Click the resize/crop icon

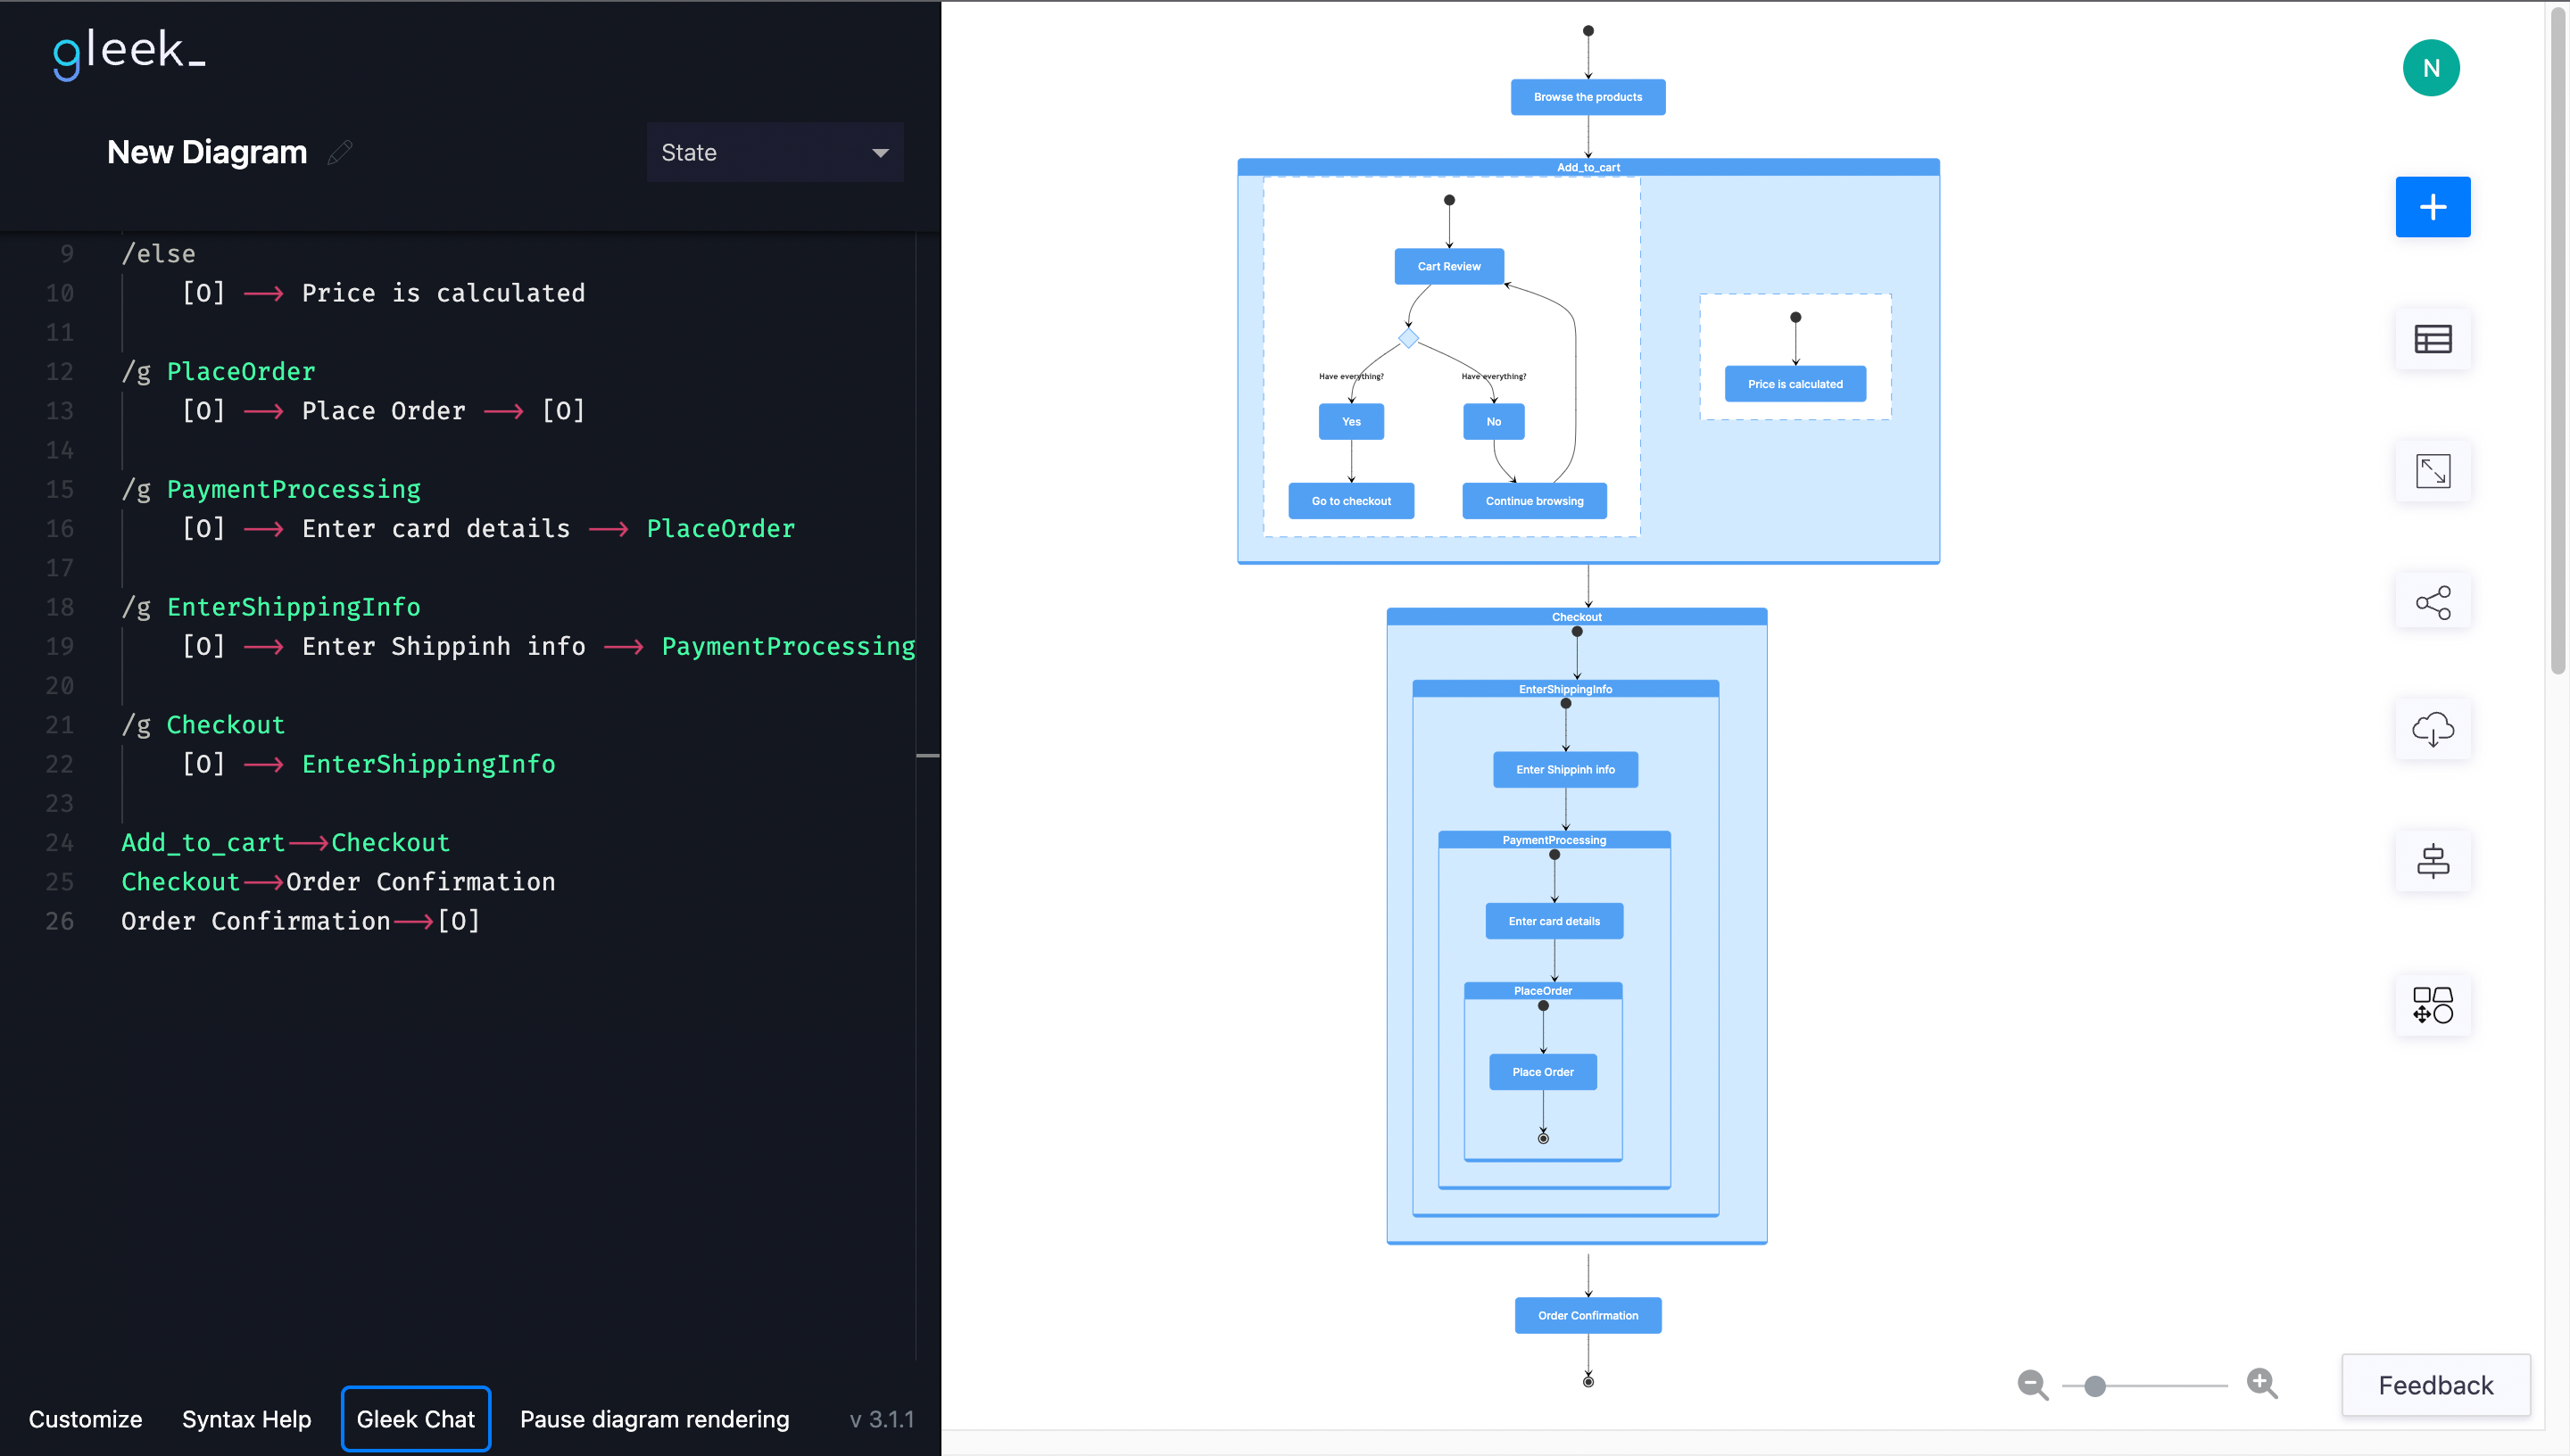(2433, 469)
